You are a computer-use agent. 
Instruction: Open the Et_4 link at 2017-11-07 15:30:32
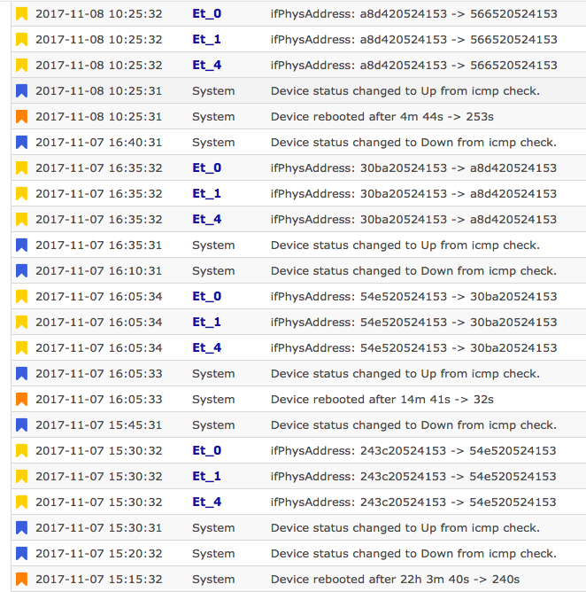[206, 502]
